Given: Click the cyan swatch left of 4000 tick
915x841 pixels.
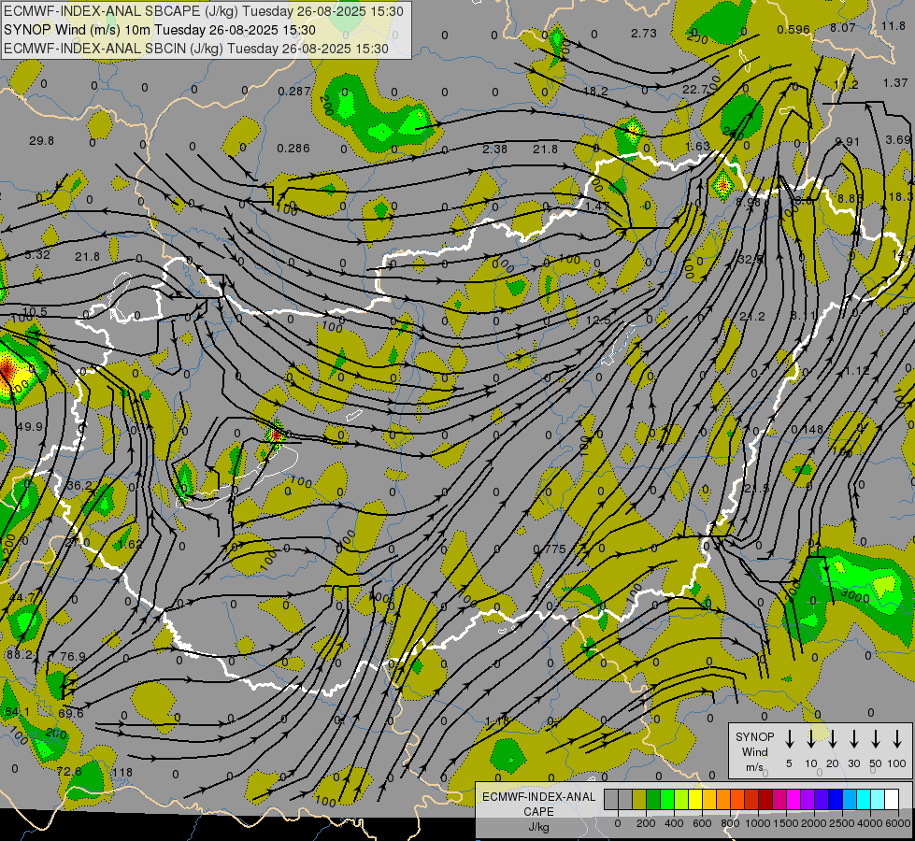Looking at the screenshot, I should [x=863, y=799].
